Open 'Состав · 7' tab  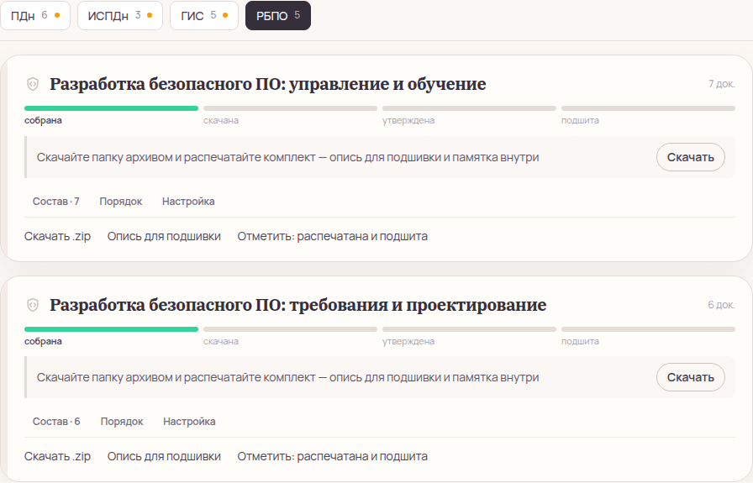[56, 202]
